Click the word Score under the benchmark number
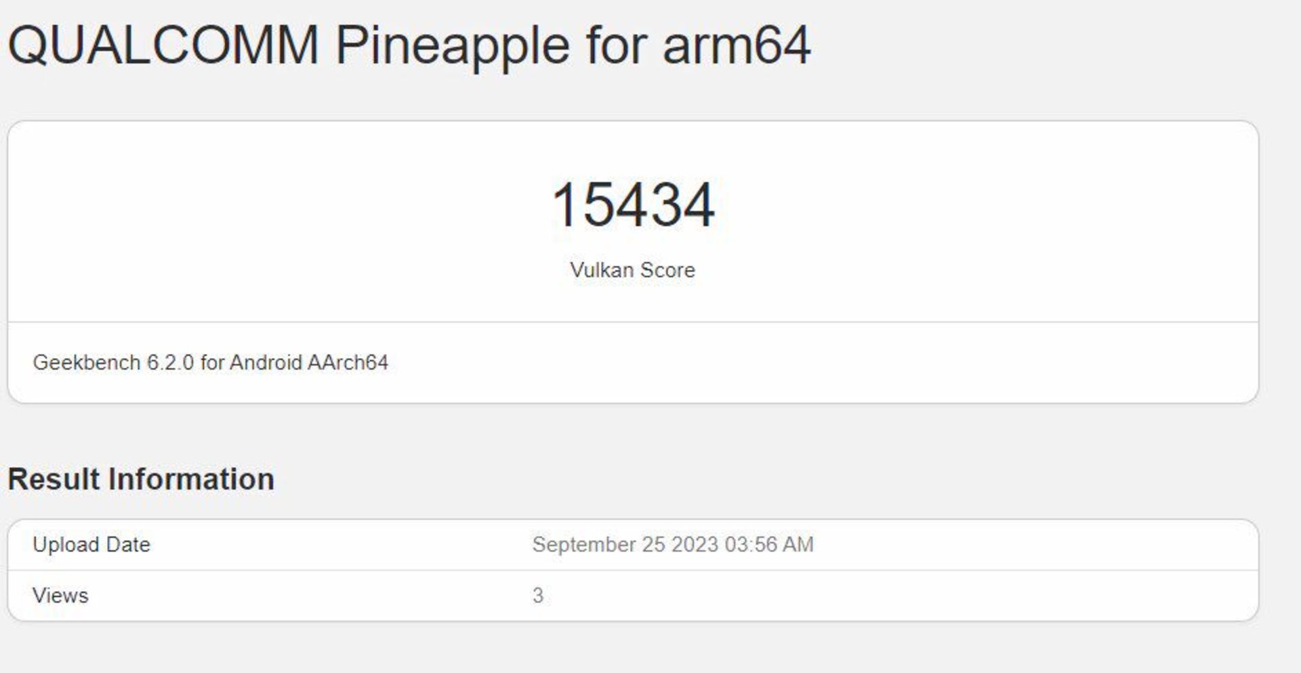The height and width of the screenshot is (673, 1301). click(667, 270)
